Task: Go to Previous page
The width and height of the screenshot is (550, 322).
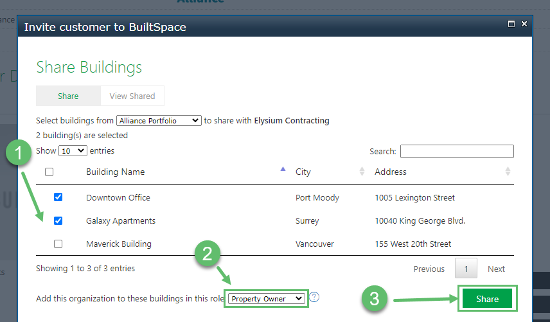Action: tap(429, 269)
